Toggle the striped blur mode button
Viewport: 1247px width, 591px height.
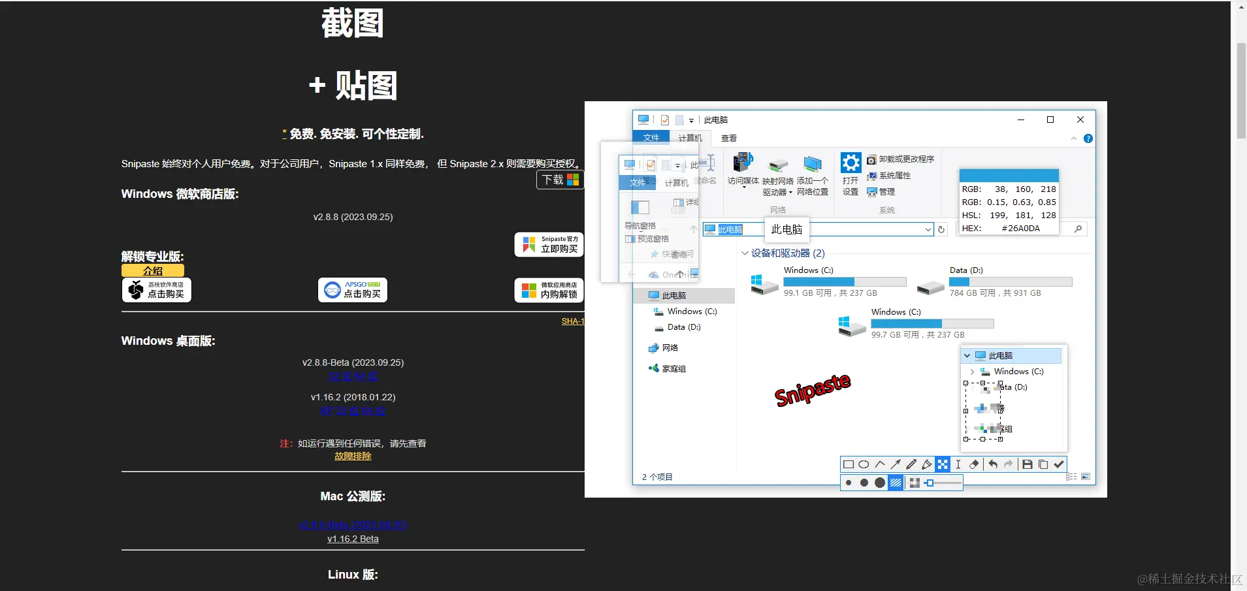(x=896, y=483)
